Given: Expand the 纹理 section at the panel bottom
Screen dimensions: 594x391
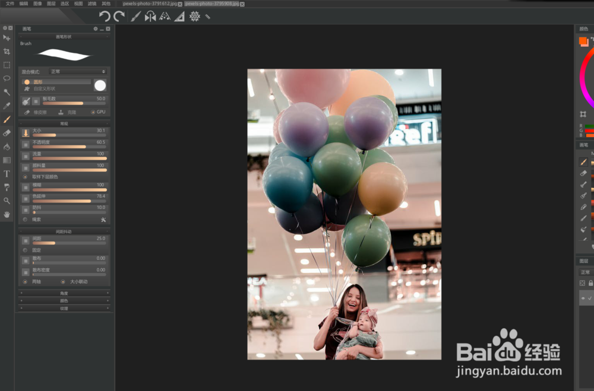Looking at the screenshot, I should click(x=64, y=310).
